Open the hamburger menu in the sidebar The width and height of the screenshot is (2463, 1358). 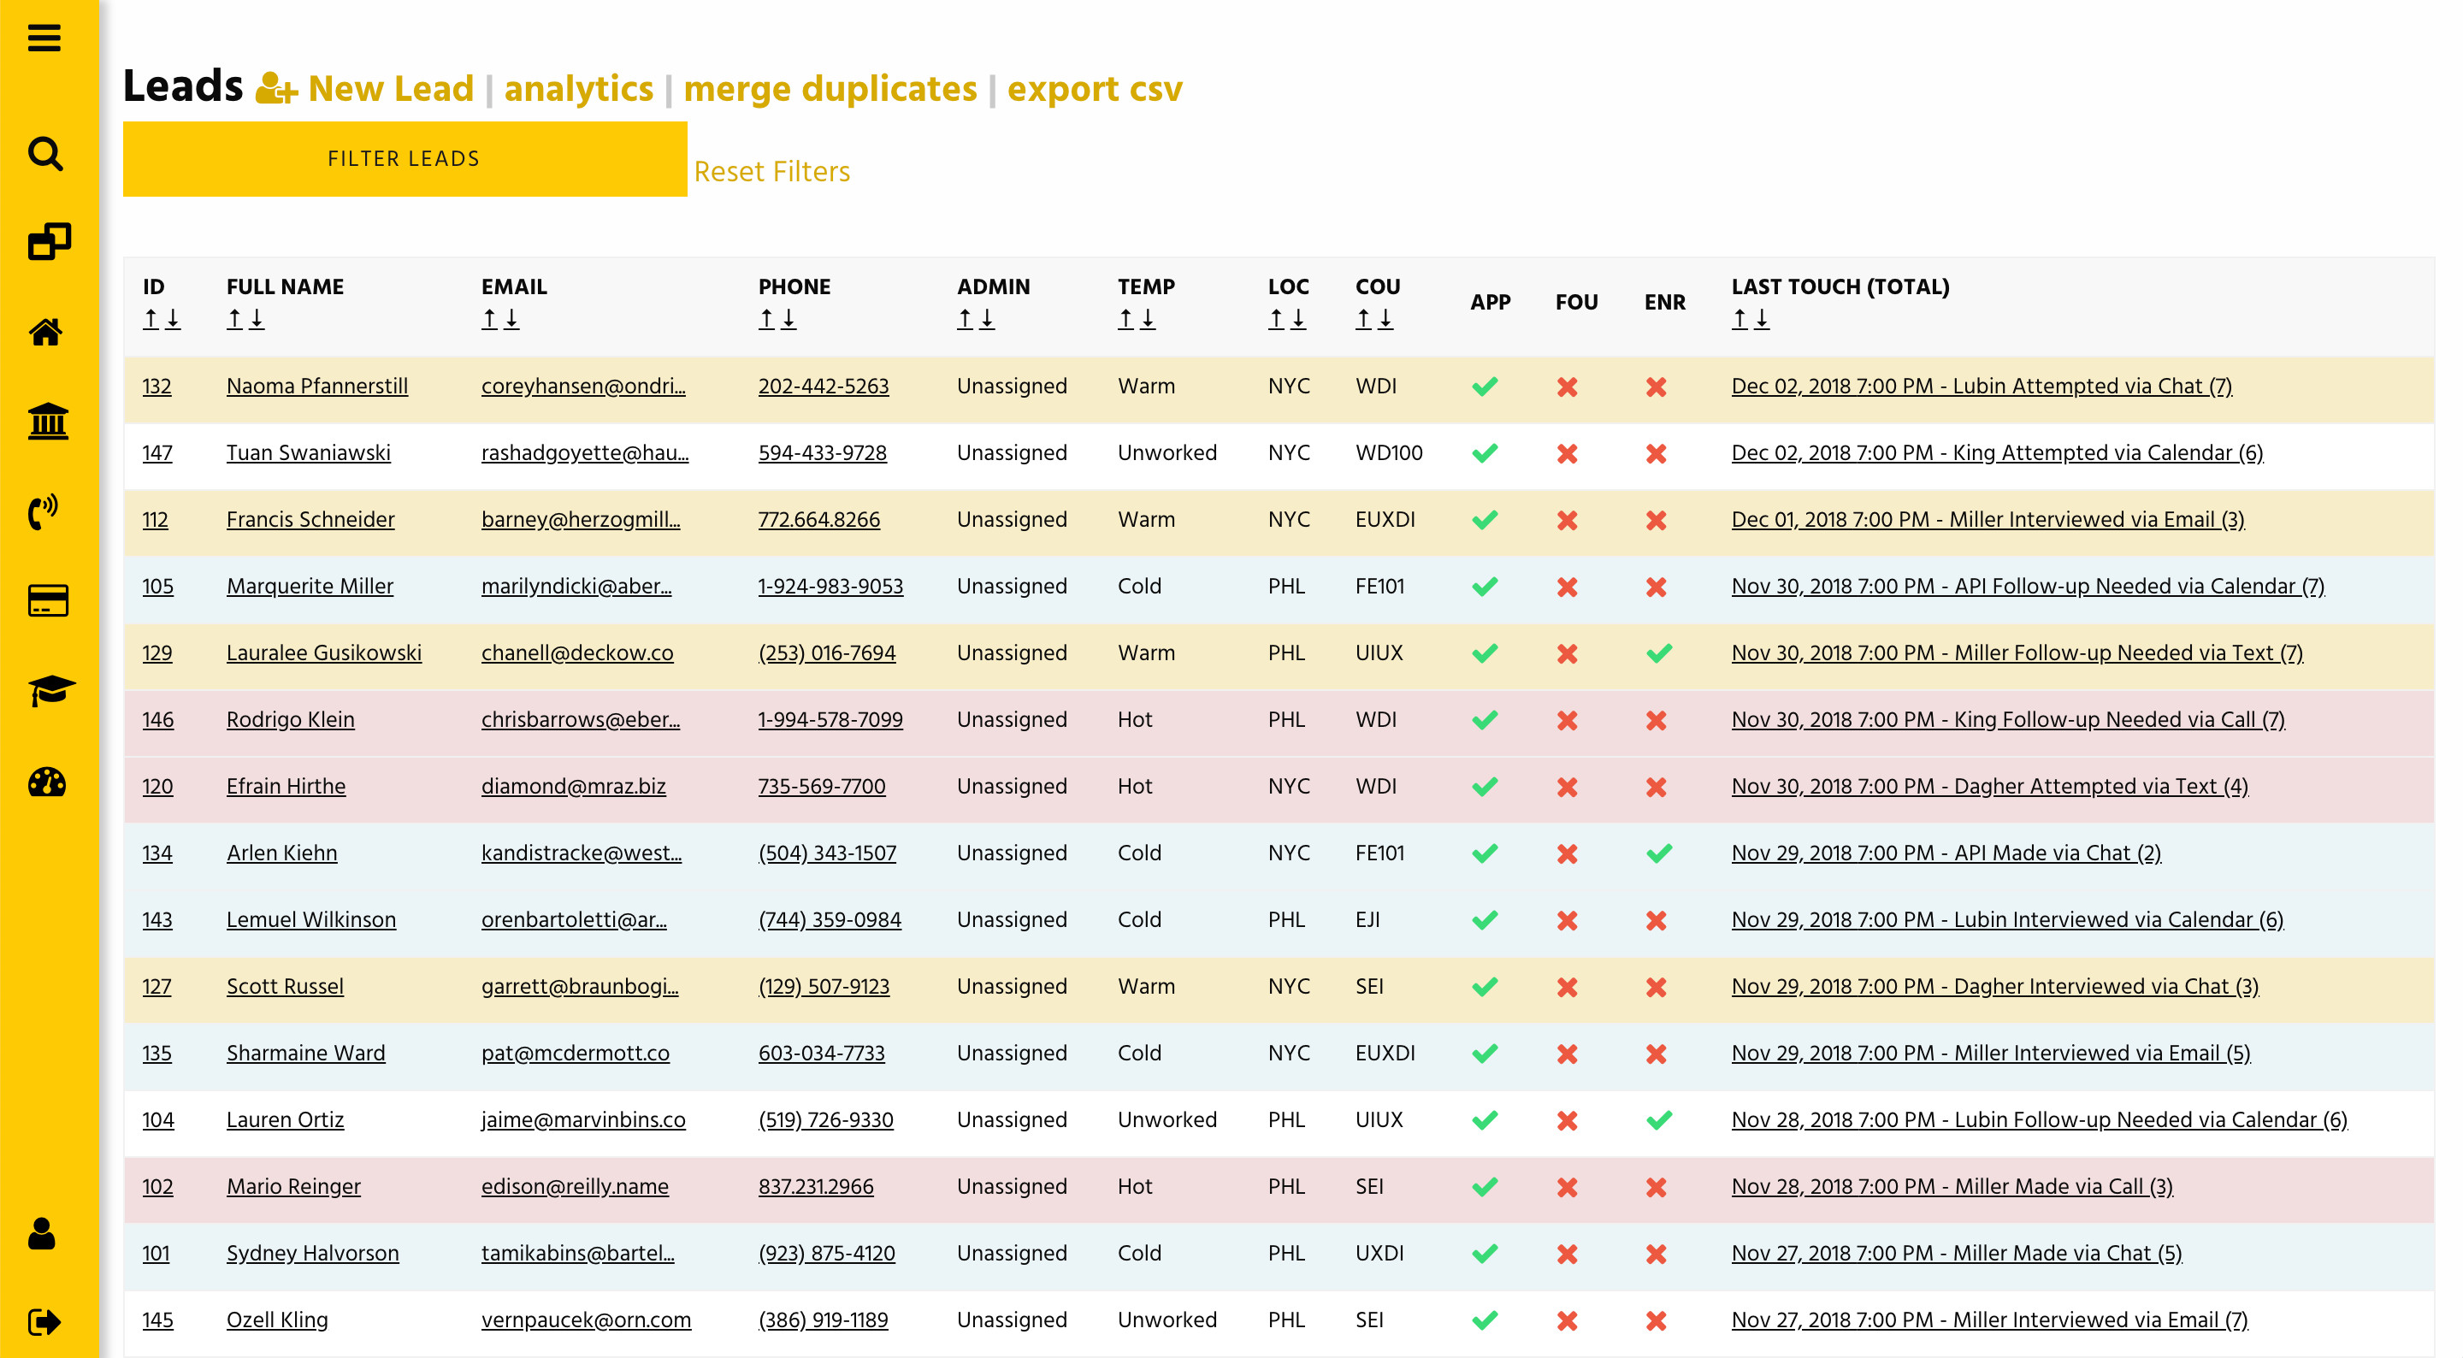(x=44, y=39)
